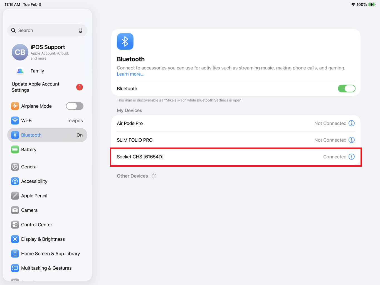Screen dimensions: 380x285
Task: Open Family settings
Action: coord(47,71)
